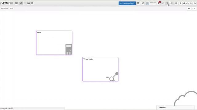197x110 pixels.
Task: Switch to grid view in top toolbar
Action: point(138,3)
